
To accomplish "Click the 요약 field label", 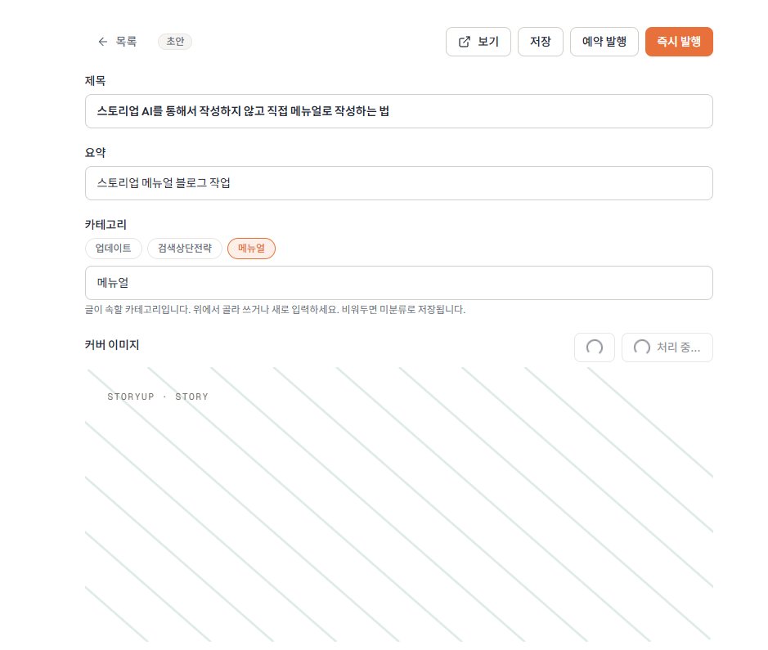I will click(x=95, y=153).
